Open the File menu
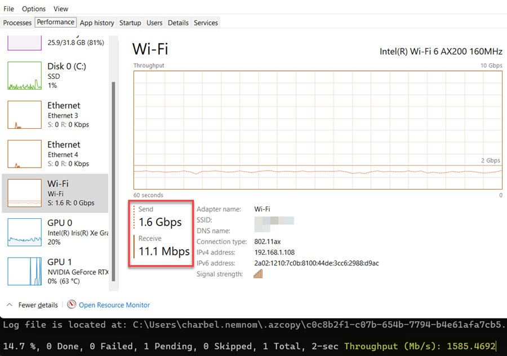The width and height of the screenshot is (507, 356). [8, 8]
